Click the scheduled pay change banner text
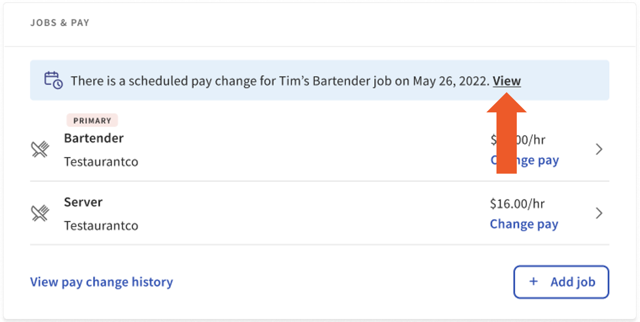640x322 pixels. tap(279, 80)
